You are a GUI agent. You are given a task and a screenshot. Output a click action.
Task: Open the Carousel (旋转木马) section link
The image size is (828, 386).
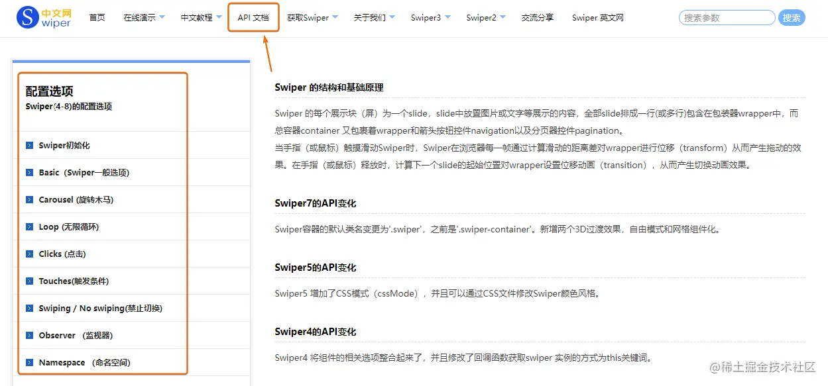coord(76,200)
